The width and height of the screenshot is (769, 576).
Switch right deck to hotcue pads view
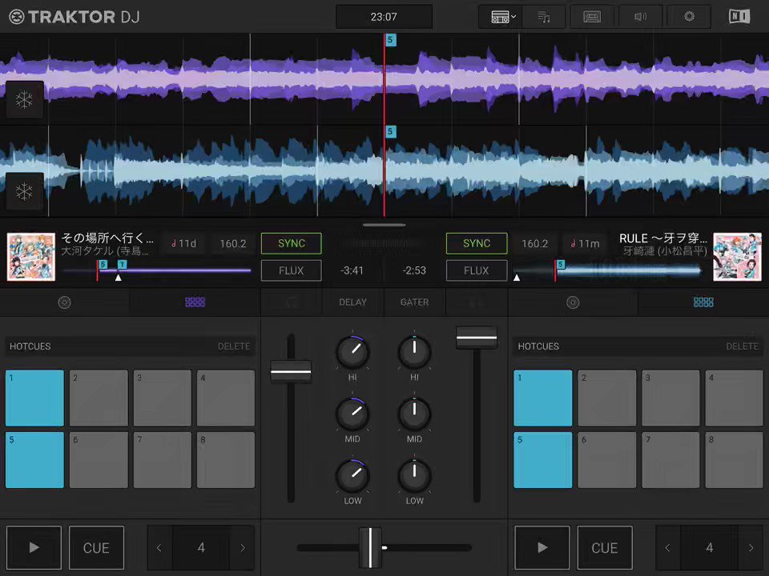coord(703,302)
